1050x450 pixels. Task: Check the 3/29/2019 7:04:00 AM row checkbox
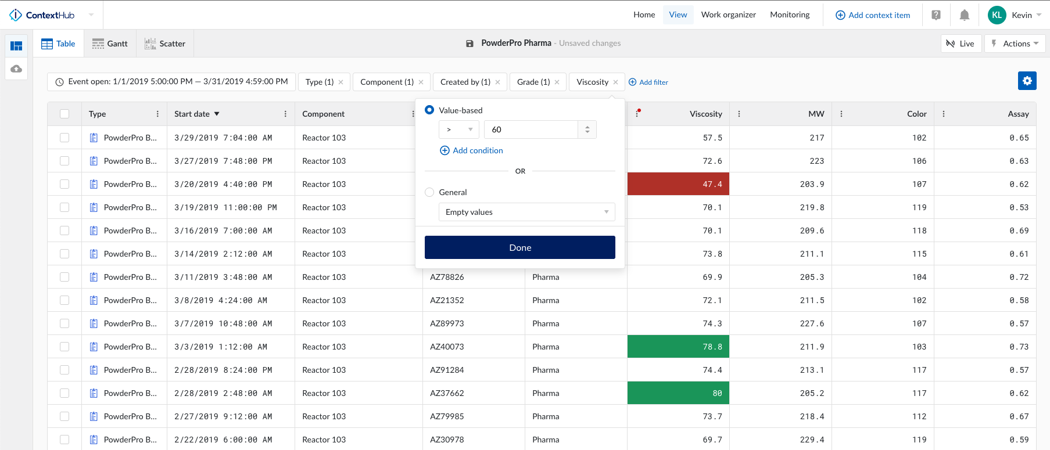coord(64,138)
